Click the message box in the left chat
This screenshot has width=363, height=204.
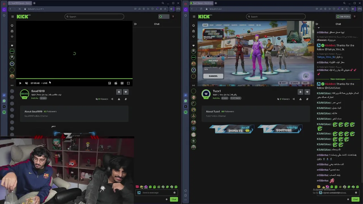point(157,193)
